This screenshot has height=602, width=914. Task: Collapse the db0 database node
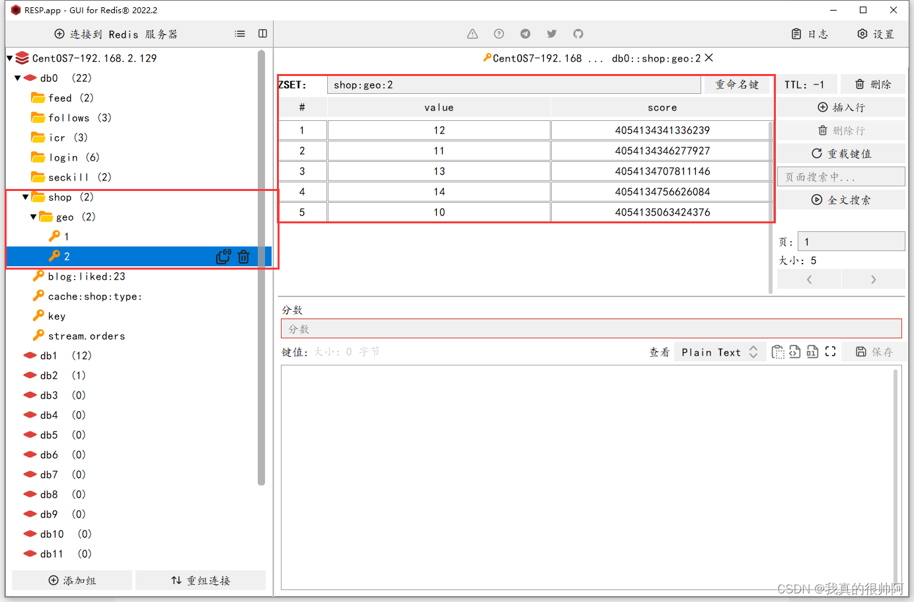pos(17,78)
